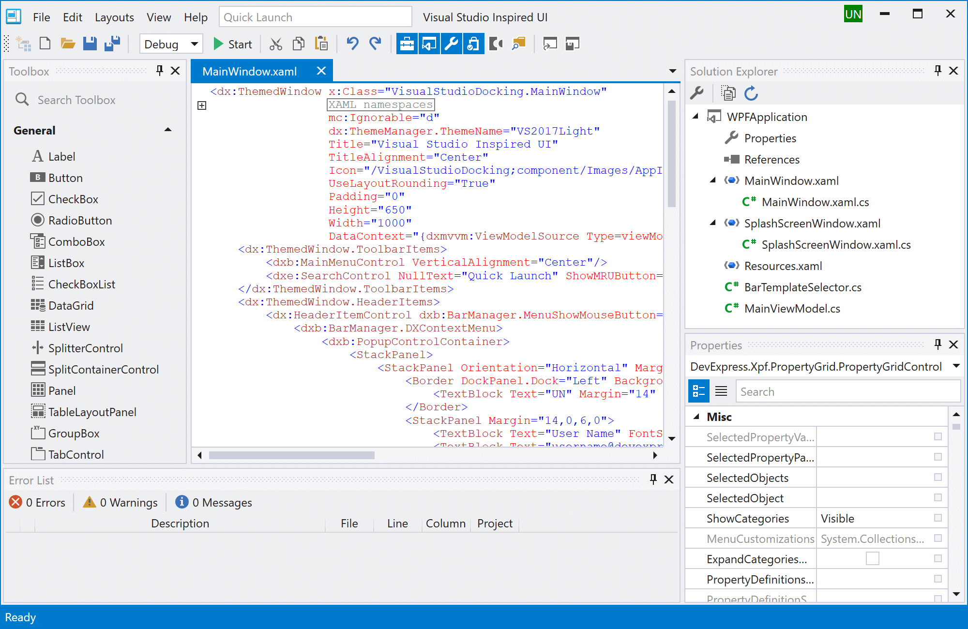This screenshot has height=629, width=968.
Task: Select the MainWindow.xaml document tab
Action: pos(250,72)
